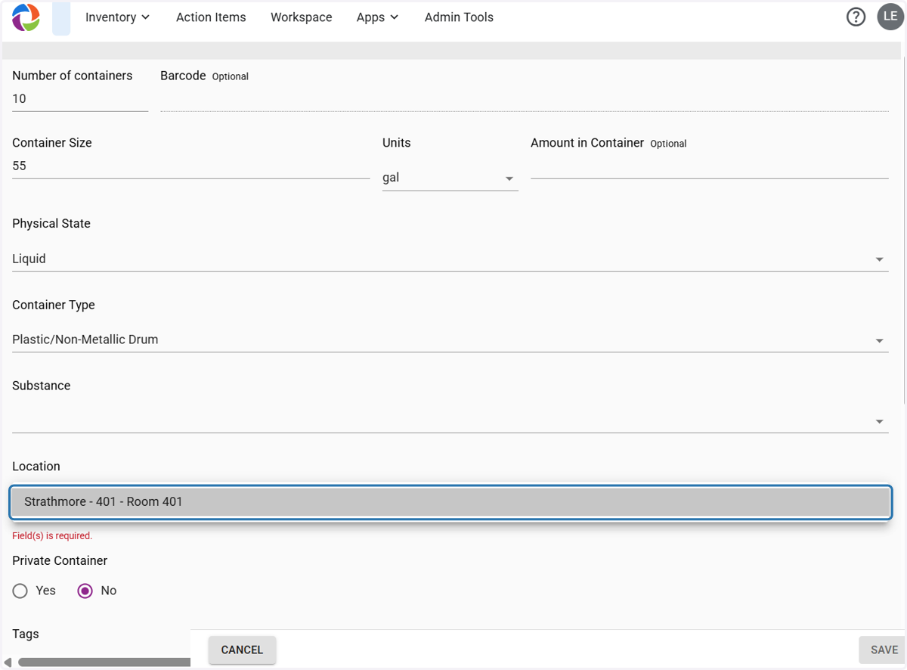Screen dimensions: 907x670
Task: Click the Barcode input field
Action: pyautogui.click(x=524, y=99)
